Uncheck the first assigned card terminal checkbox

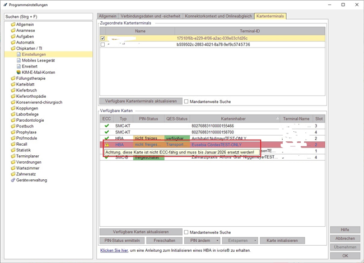102,39
